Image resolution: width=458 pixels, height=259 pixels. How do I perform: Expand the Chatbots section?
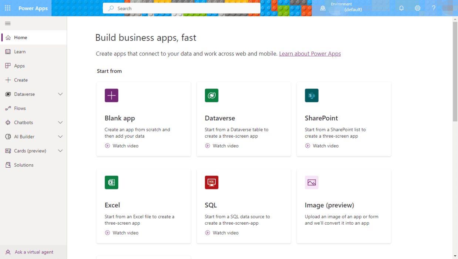(60, 122)
